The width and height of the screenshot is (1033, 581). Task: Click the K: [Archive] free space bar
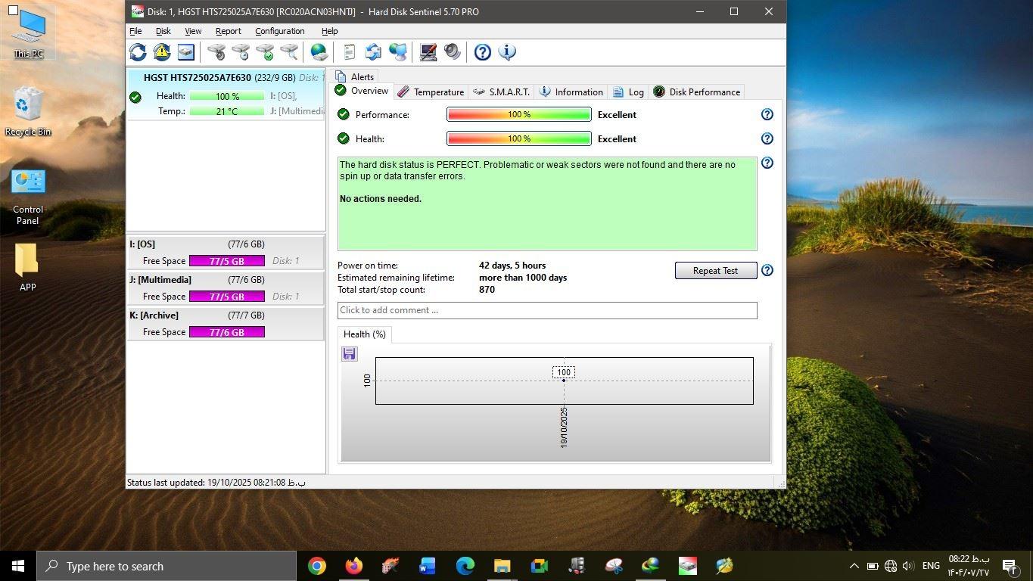(226, 332)
